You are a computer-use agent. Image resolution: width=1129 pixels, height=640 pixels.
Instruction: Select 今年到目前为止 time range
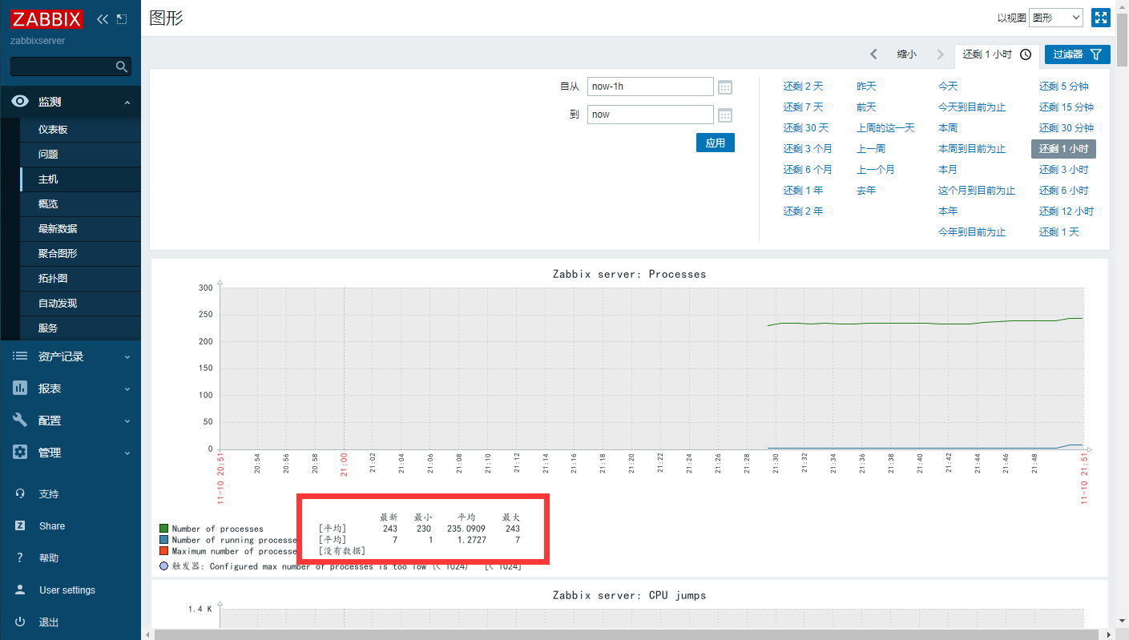(972, 232)
